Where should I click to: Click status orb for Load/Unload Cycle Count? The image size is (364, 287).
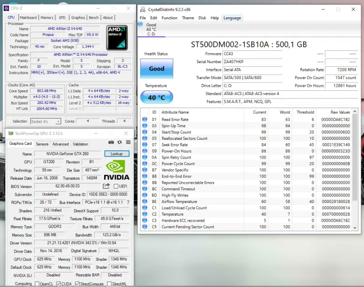click(x=145, y=208)
